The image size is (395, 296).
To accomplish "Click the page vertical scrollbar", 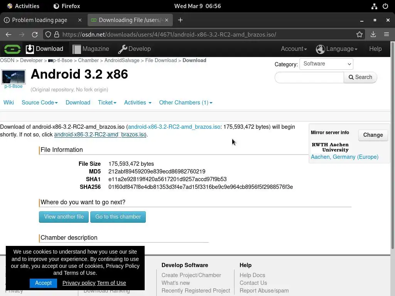I will point(392,146).
